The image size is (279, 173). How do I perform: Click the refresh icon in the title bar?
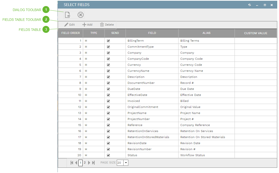249,5
